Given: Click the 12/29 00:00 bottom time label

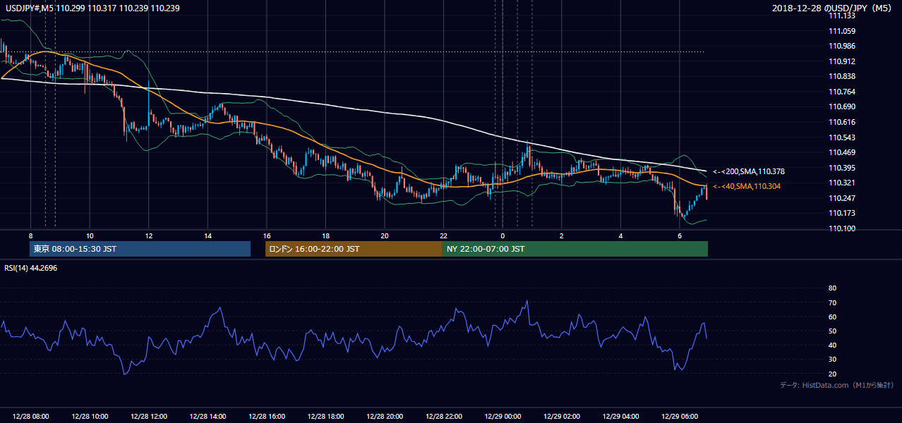Looking at the screenshot, I should [503, 417].
